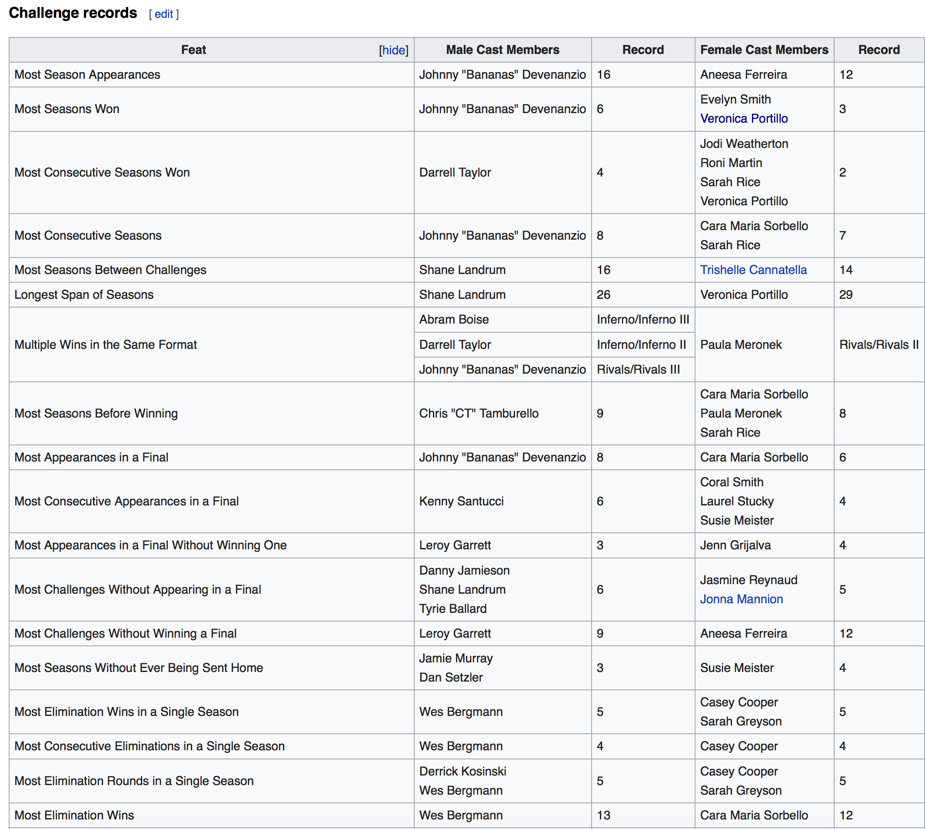Click the Kenny Santucci cell
Screen dimensions: 925x829
(502, 501)
